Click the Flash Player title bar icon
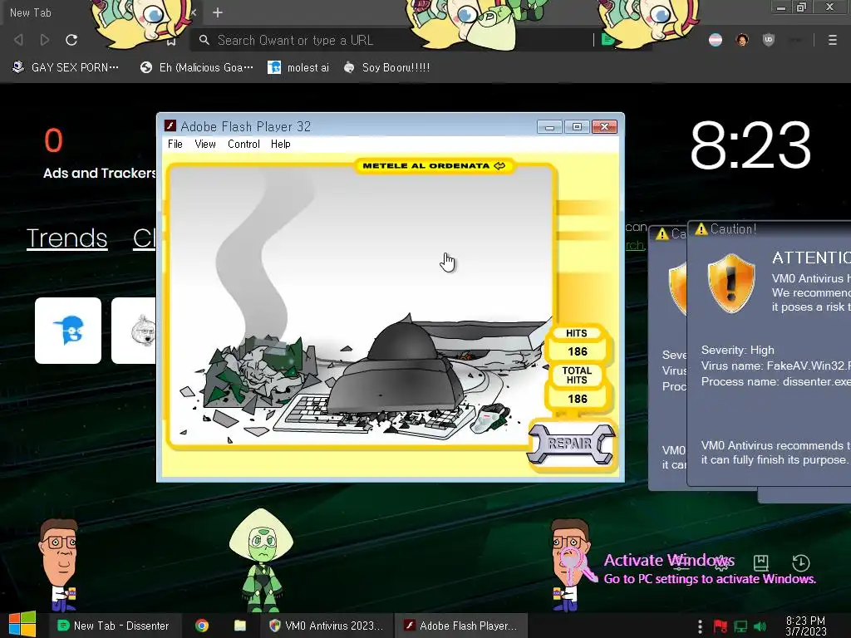This screenshot has width=851, height=638. [x=170, y=126]
